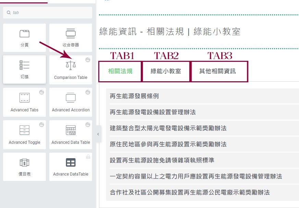The height and width of the screenshot is (208, 299).
Task: Switch to the 綠能小教室 tab
Action: (x=166, y=71)
